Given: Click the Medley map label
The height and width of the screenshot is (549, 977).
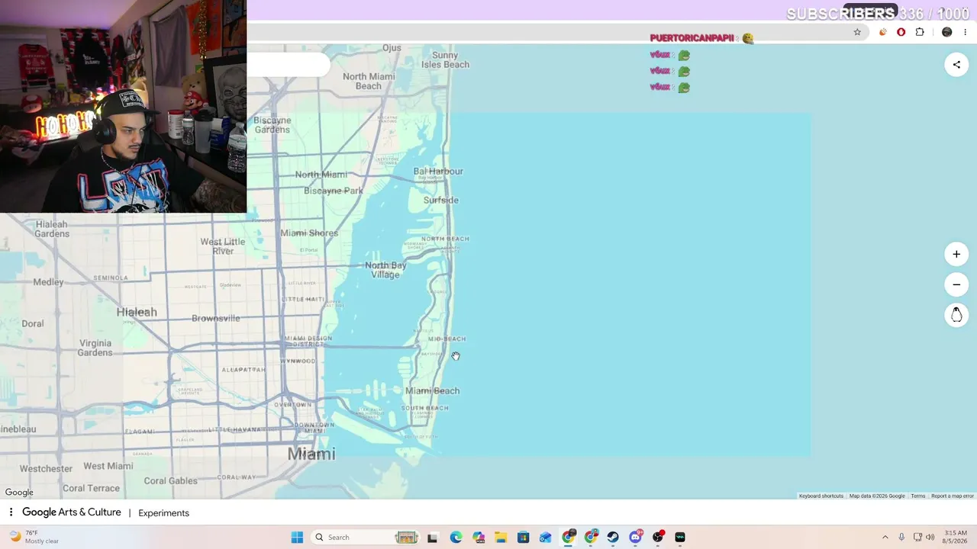Looking at the screenshot, I should pos(49,282).
